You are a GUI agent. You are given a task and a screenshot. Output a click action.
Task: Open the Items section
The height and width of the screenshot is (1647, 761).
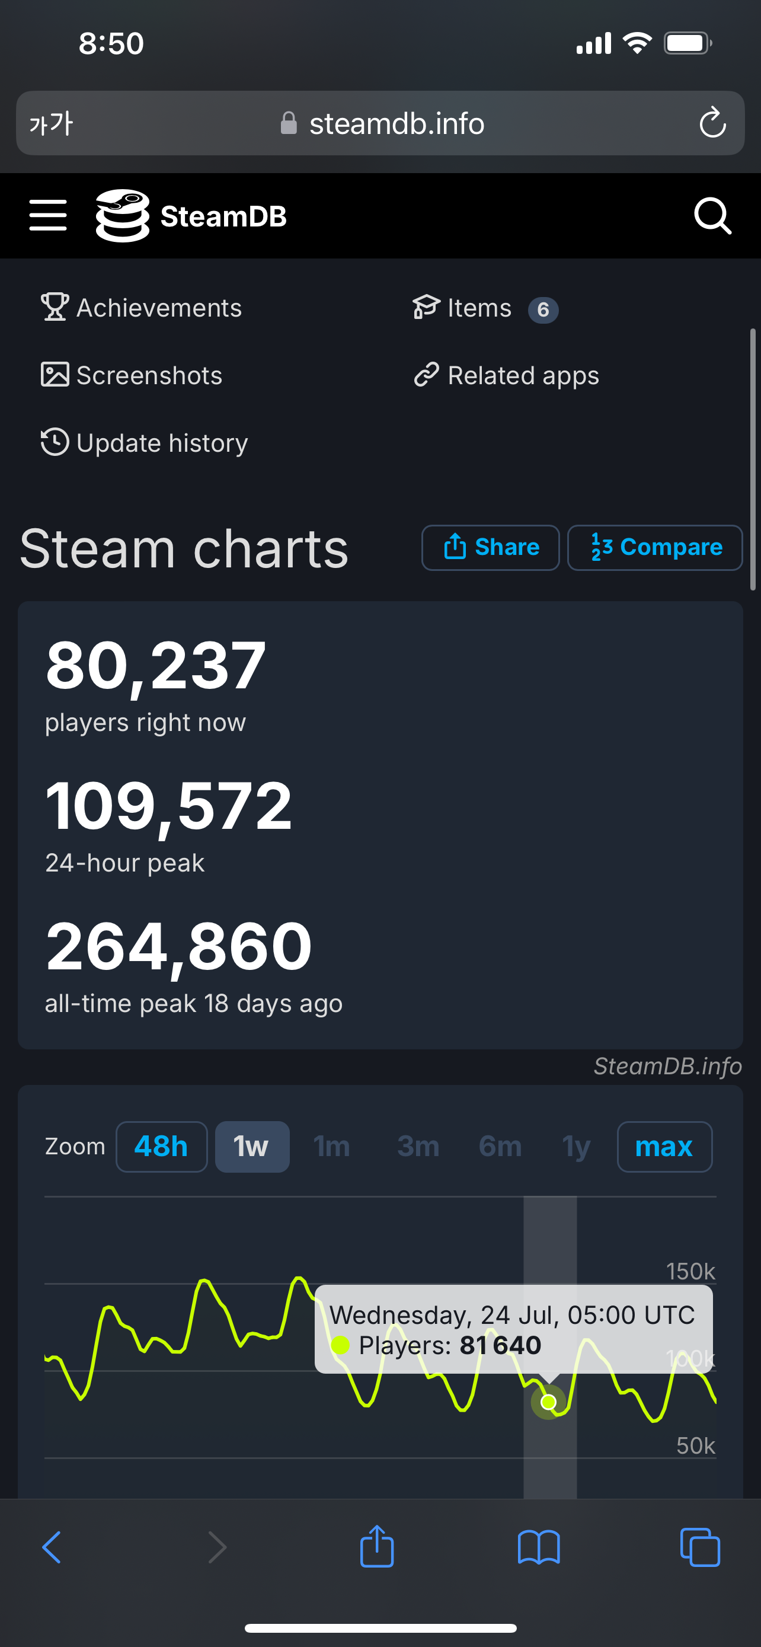(479, 308)
